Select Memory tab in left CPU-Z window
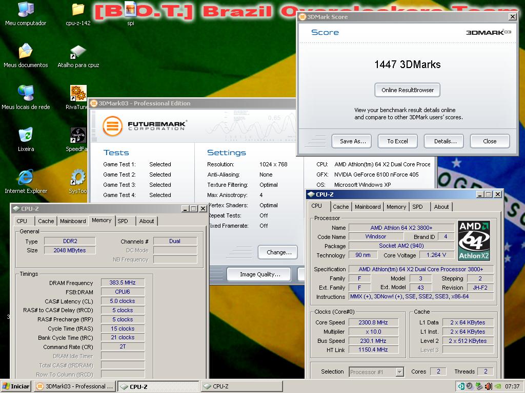 point(102,220)
